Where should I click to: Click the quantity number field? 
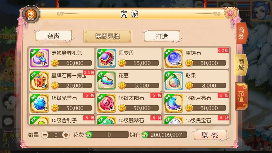56,135
